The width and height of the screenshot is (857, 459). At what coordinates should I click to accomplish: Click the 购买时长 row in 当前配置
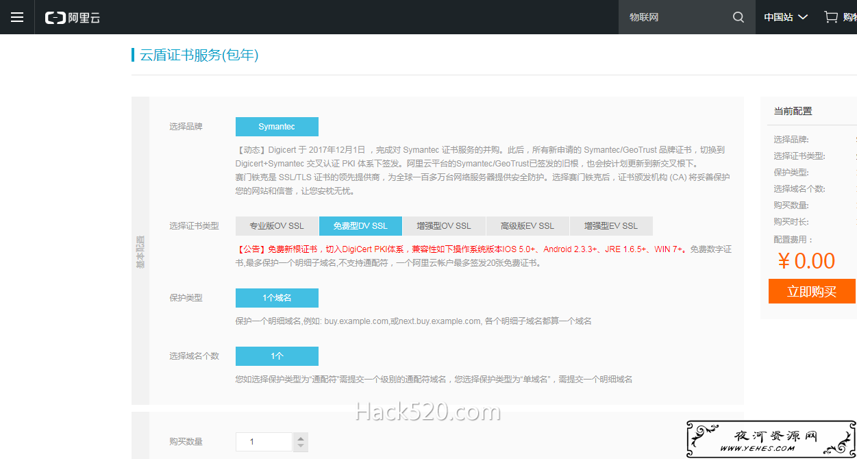tap(791, 222)
